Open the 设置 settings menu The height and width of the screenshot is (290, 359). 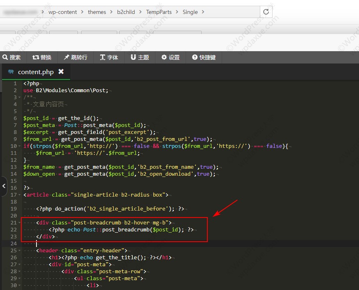(170, 57)
